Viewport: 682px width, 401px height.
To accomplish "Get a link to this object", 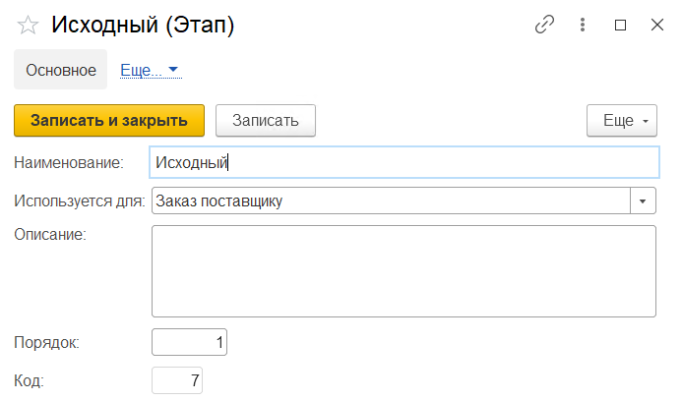I will (x=544, y=26).
